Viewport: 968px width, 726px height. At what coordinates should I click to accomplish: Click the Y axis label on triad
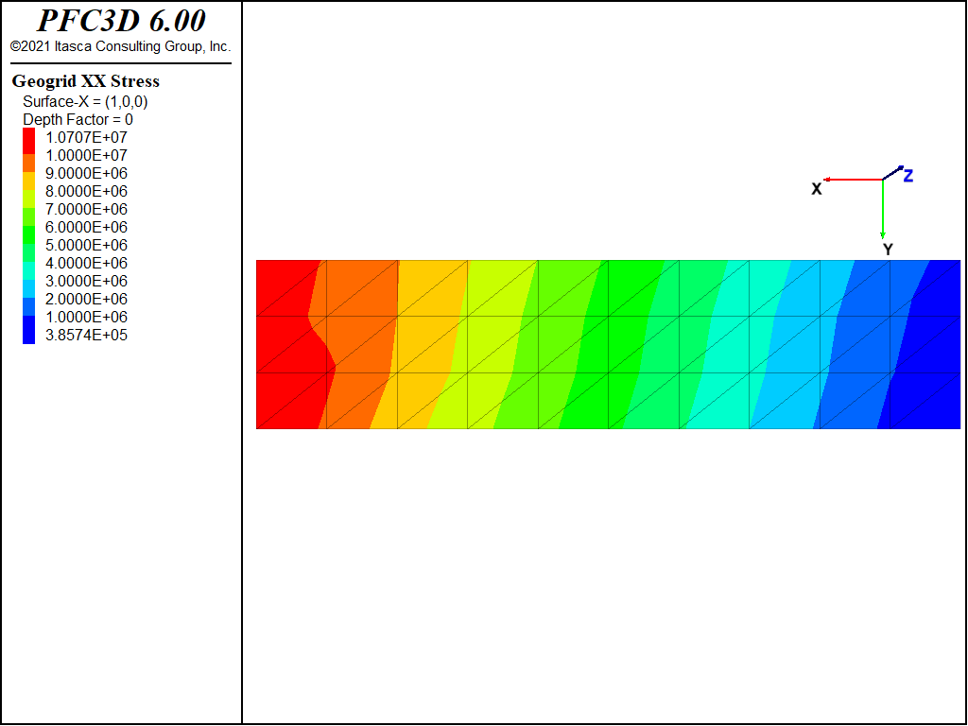click(x=888, y=250)
